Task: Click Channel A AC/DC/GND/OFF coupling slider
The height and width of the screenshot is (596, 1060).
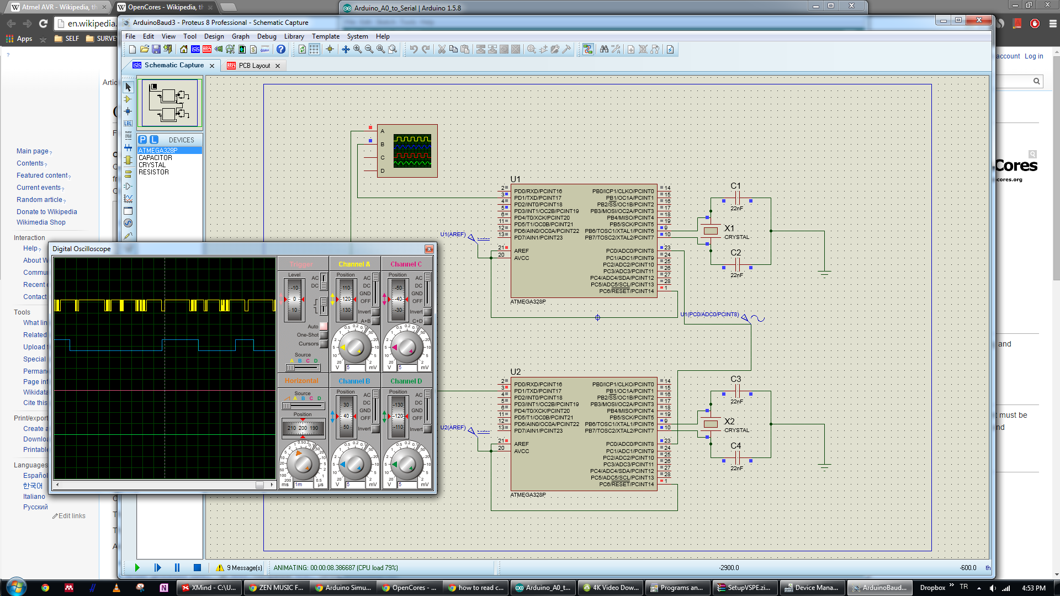Action: click(x=375, y=289)
